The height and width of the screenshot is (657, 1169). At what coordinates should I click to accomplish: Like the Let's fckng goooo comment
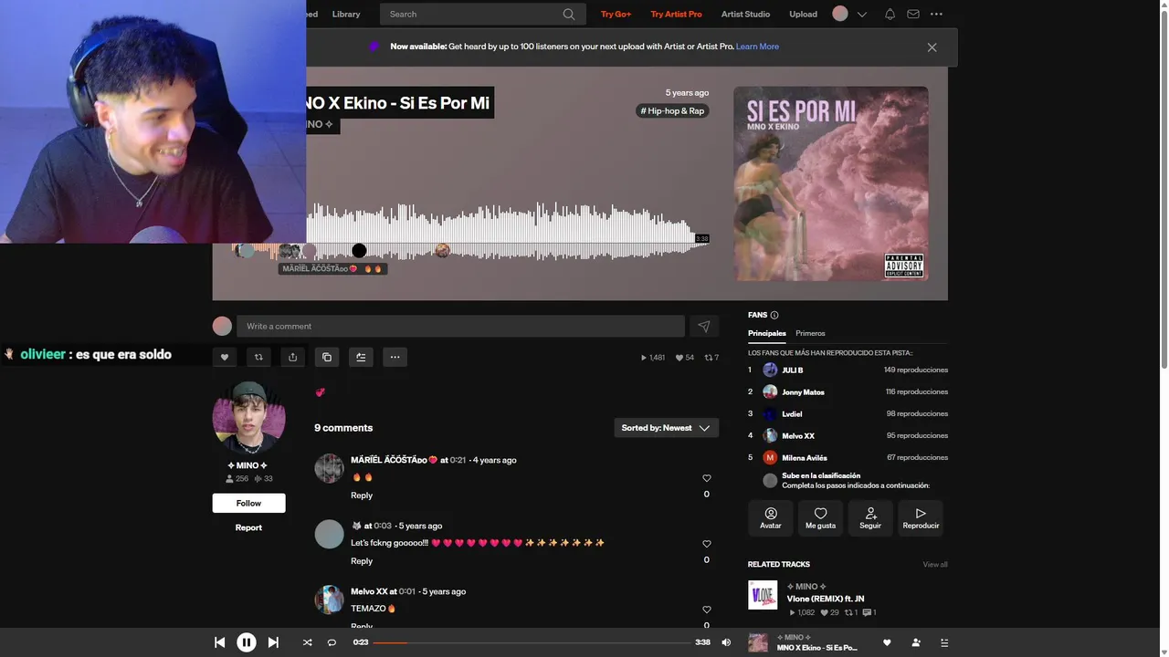pyautogui.click(x=706, y=544)
